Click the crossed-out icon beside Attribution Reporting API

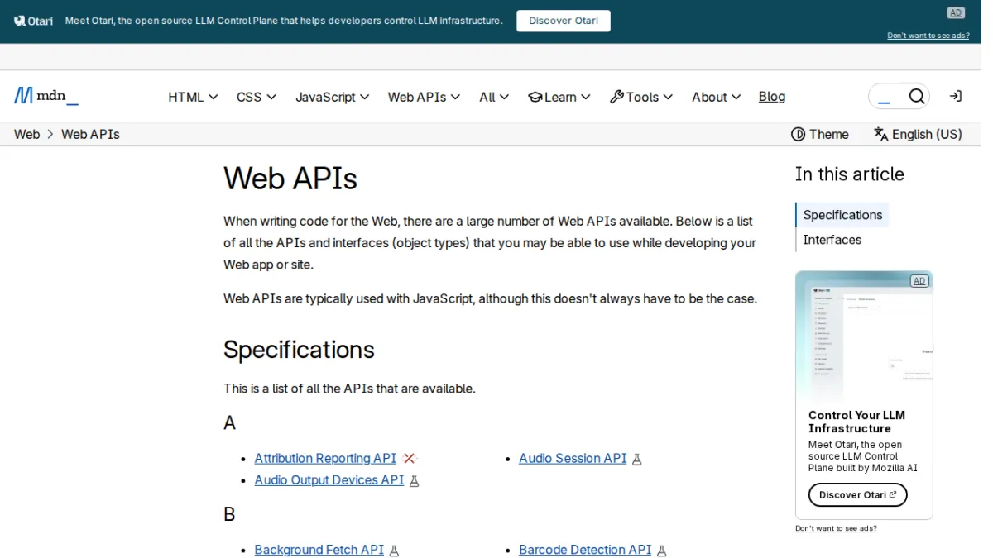pyautogui.click(x=410, y=459)
